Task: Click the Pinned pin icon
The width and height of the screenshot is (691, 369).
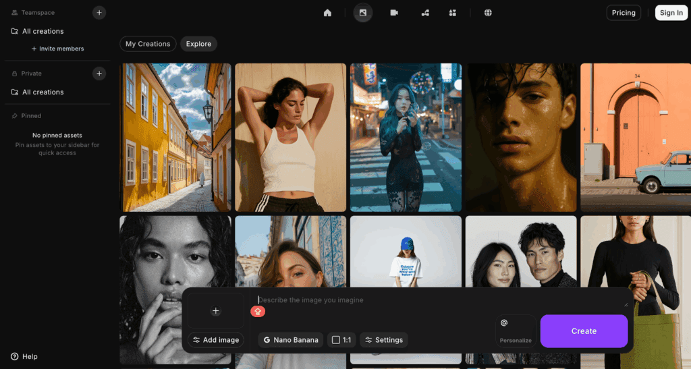Action: point(15,116)
